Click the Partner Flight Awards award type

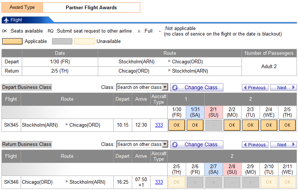coord(91,7)
